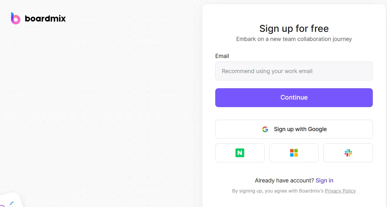Click the Embark on a new team subtitle
The width and height of the screenshot is (387, 207).
pos(294,39)
